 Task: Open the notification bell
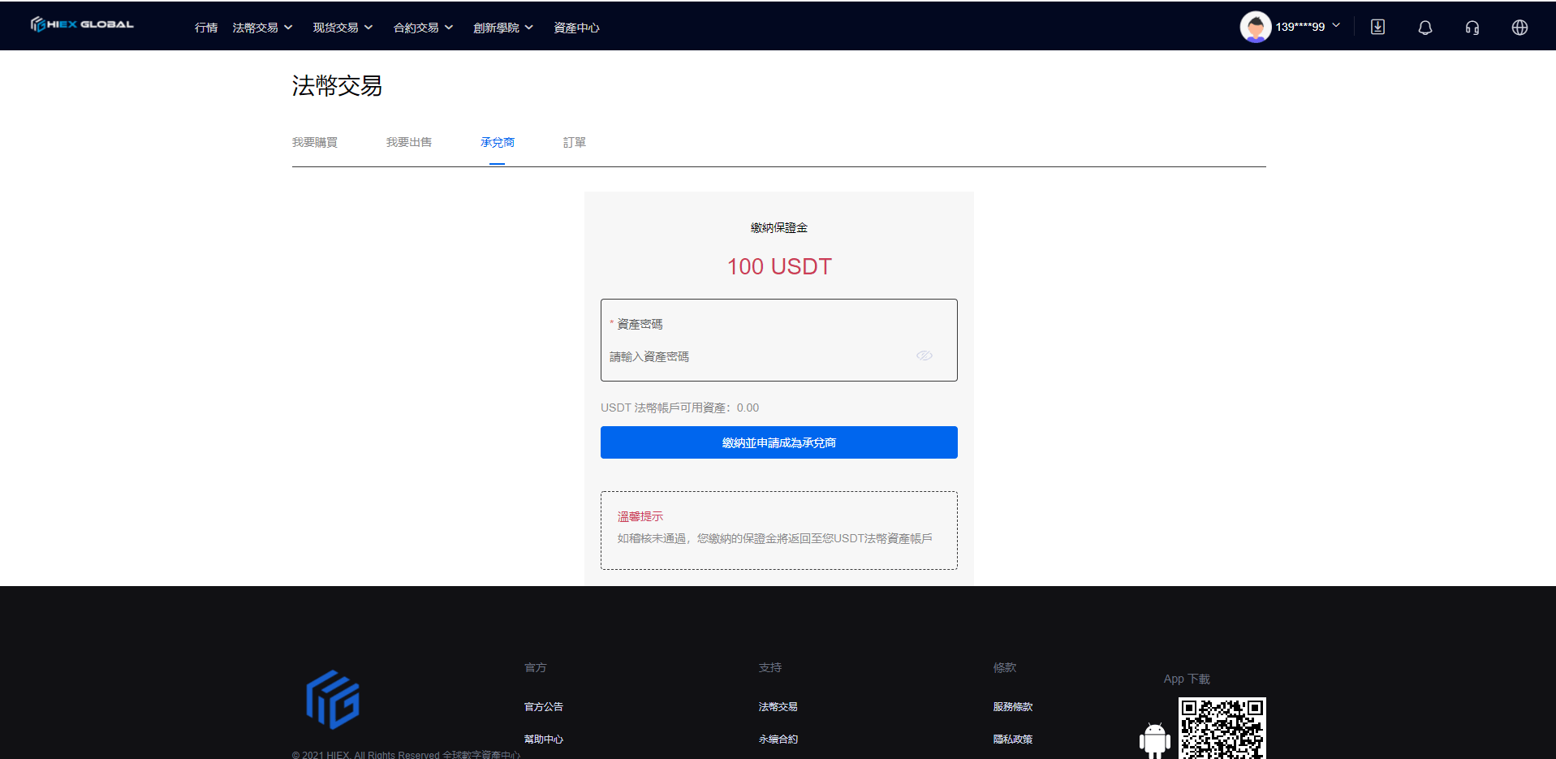(x=1425, y=28)
